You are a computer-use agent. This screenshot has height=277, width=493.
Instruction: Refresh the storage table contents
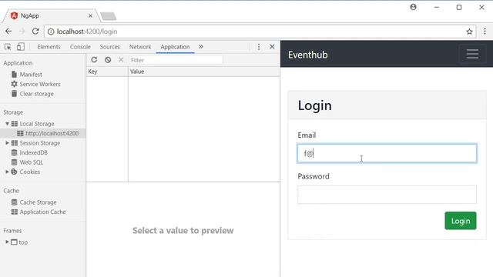94,60
